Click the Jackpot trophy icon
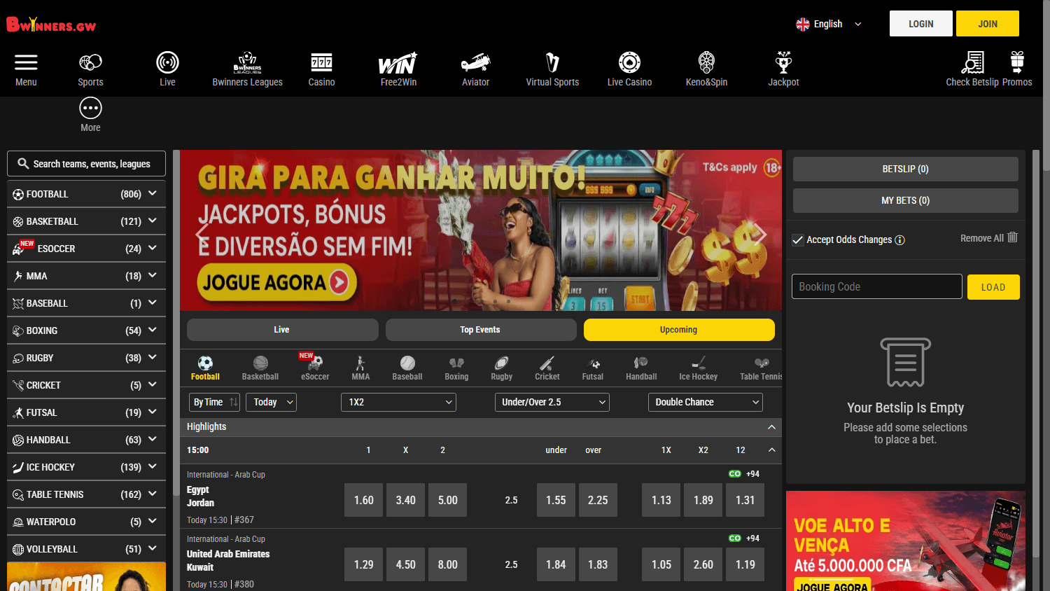 [783, 68]
